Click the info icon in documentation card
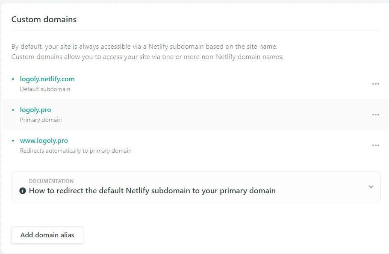The image size is (389, 254). [23, 191]
